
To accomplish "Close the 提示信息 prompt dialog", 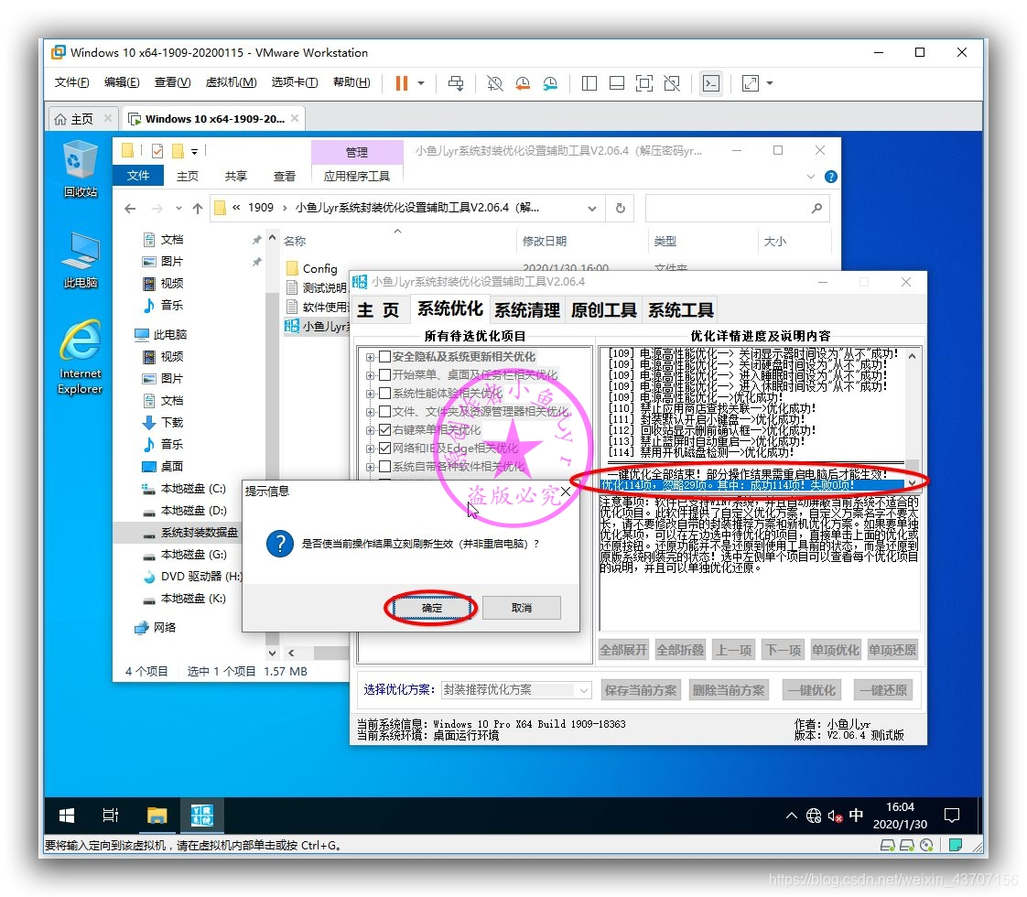I will click(x=566, y=491).
